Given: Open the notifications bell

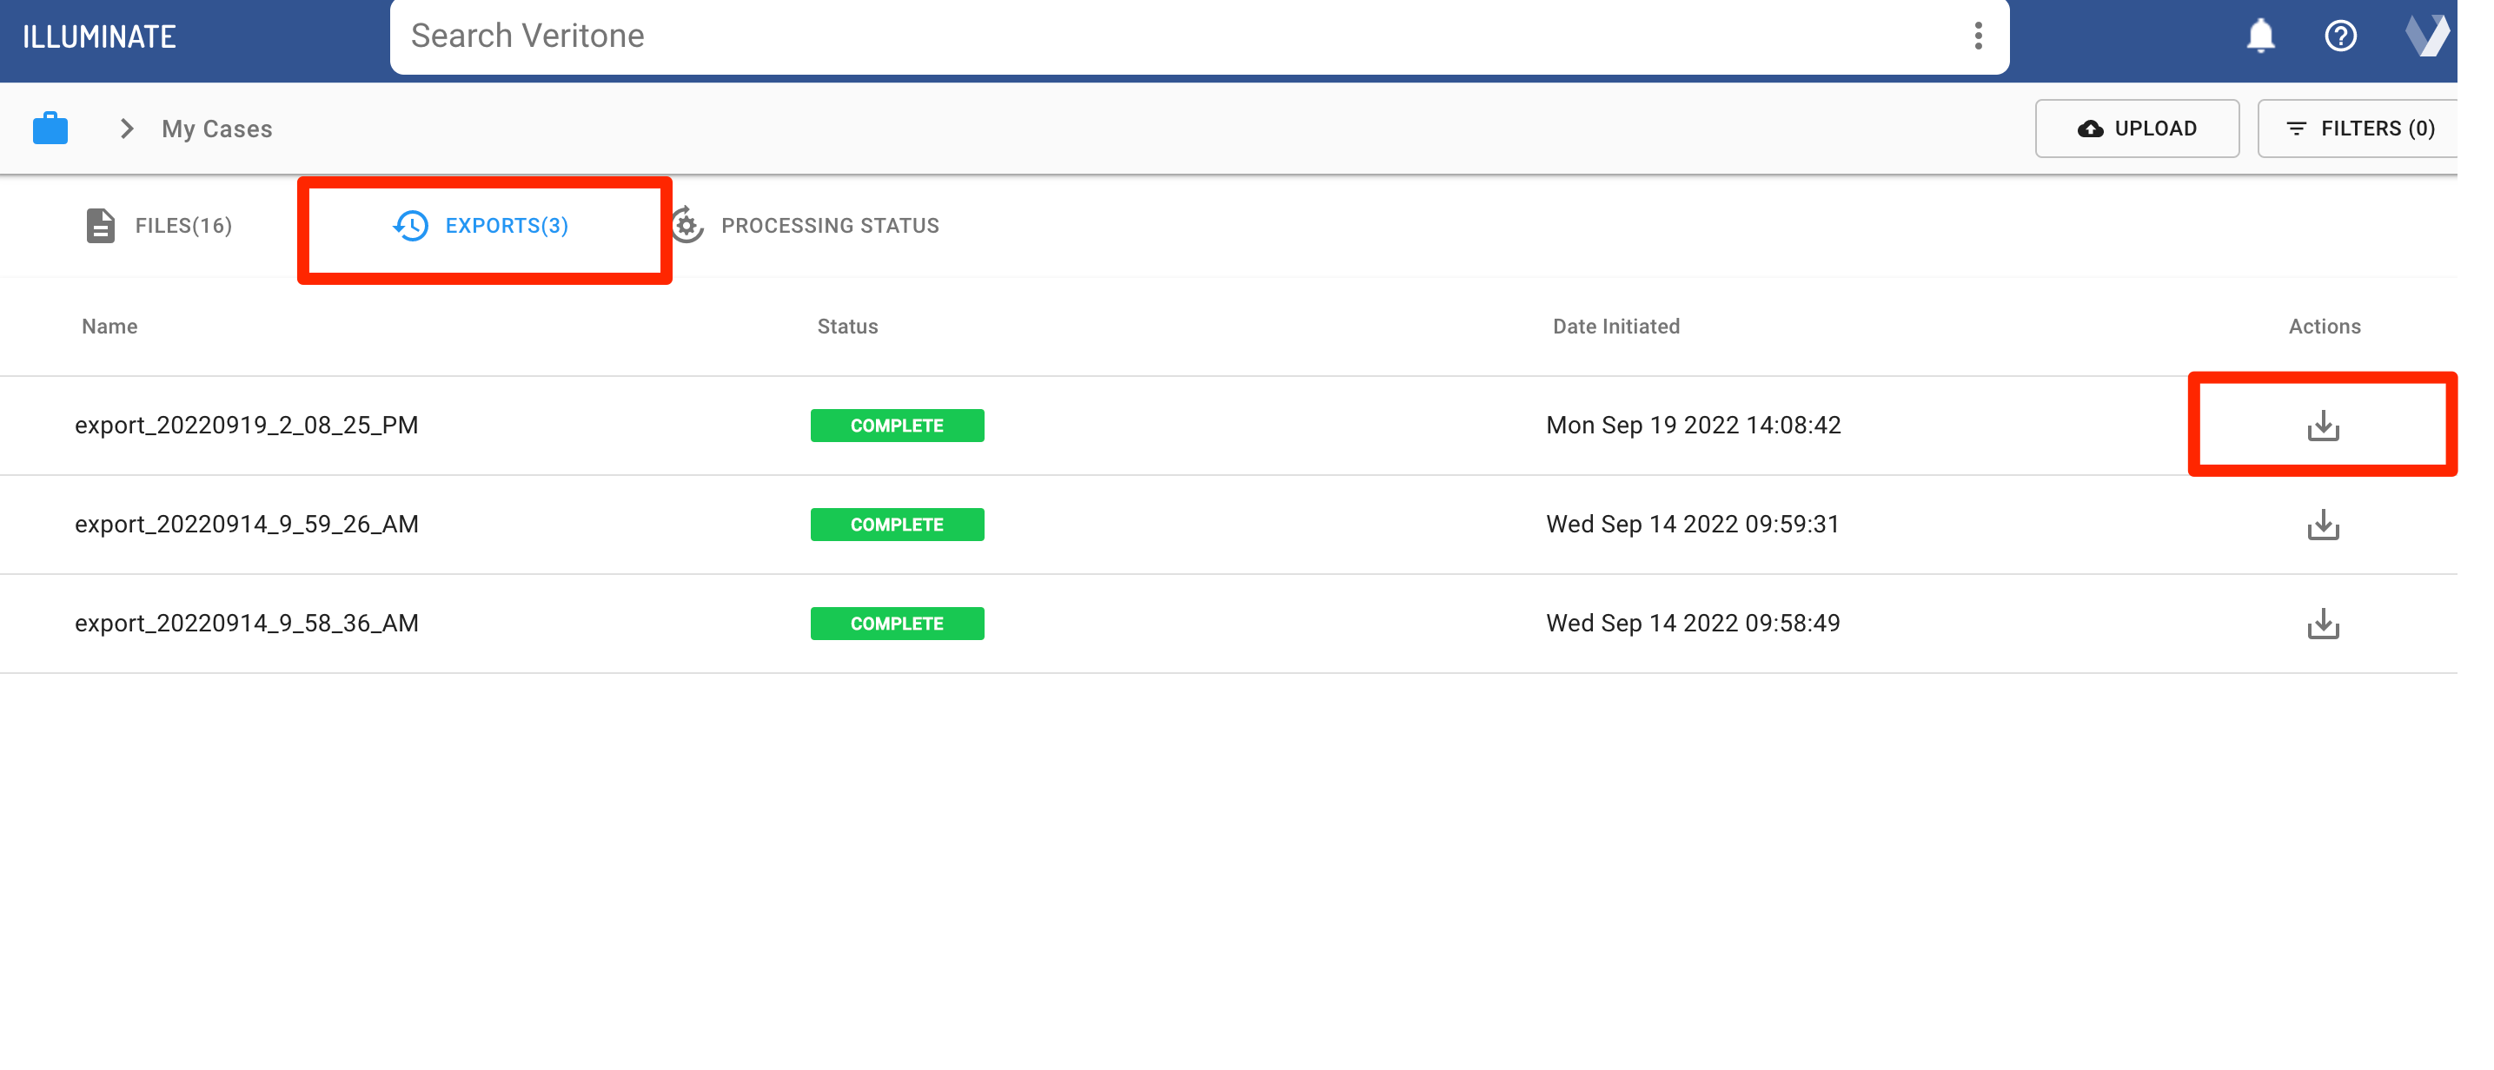Looking at the screenshot, I should click(x=2259, y=36).
